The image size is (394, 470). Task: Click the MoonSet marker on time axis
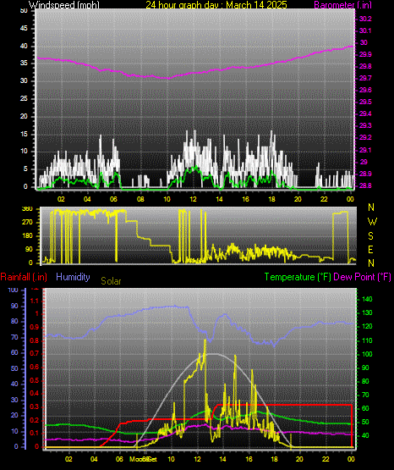coord(143,459)
